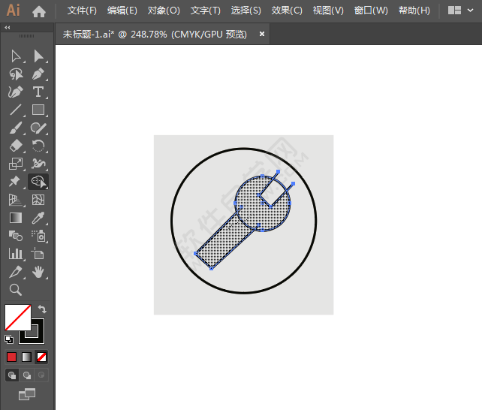482x410 pixels.
Task: Select the Symbol Sprayer tool
Action: [38, 236]
